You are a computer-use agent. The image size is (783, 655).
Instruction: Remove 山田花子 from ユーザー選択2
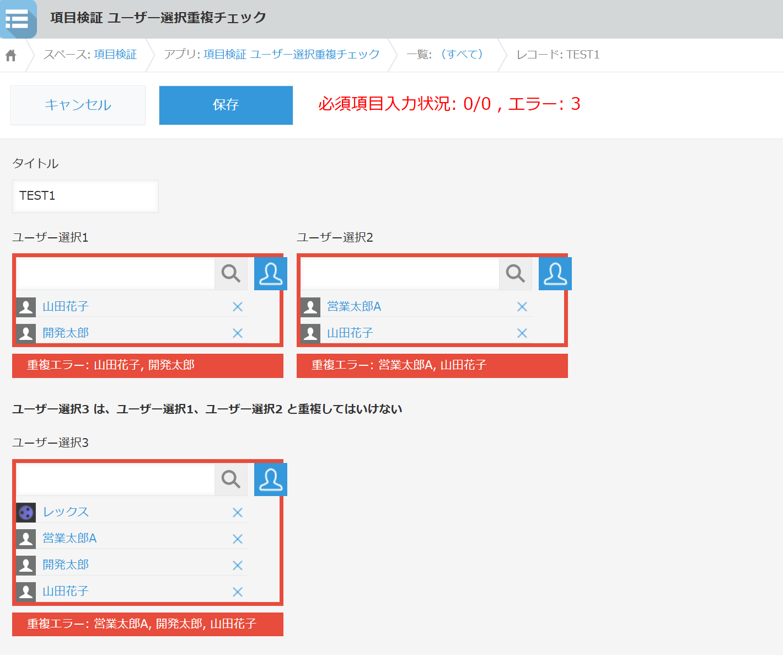click(522, 333)
